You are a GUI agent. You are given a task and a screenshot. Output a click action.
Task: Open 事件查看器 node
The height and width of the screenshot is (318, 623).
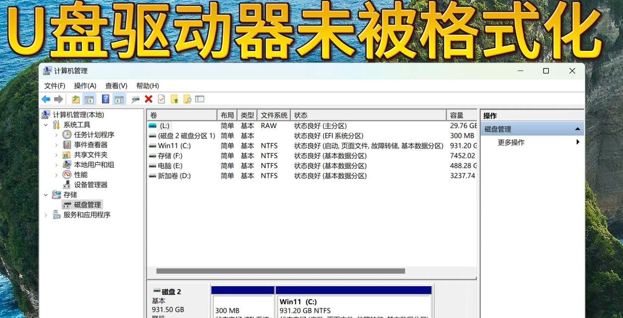pyautogui.click(x=90, y=145)
